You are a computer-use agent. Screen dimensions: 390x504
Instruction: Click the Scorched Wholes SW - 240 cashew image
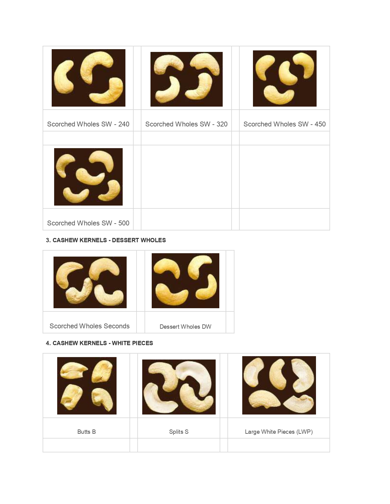88,78
